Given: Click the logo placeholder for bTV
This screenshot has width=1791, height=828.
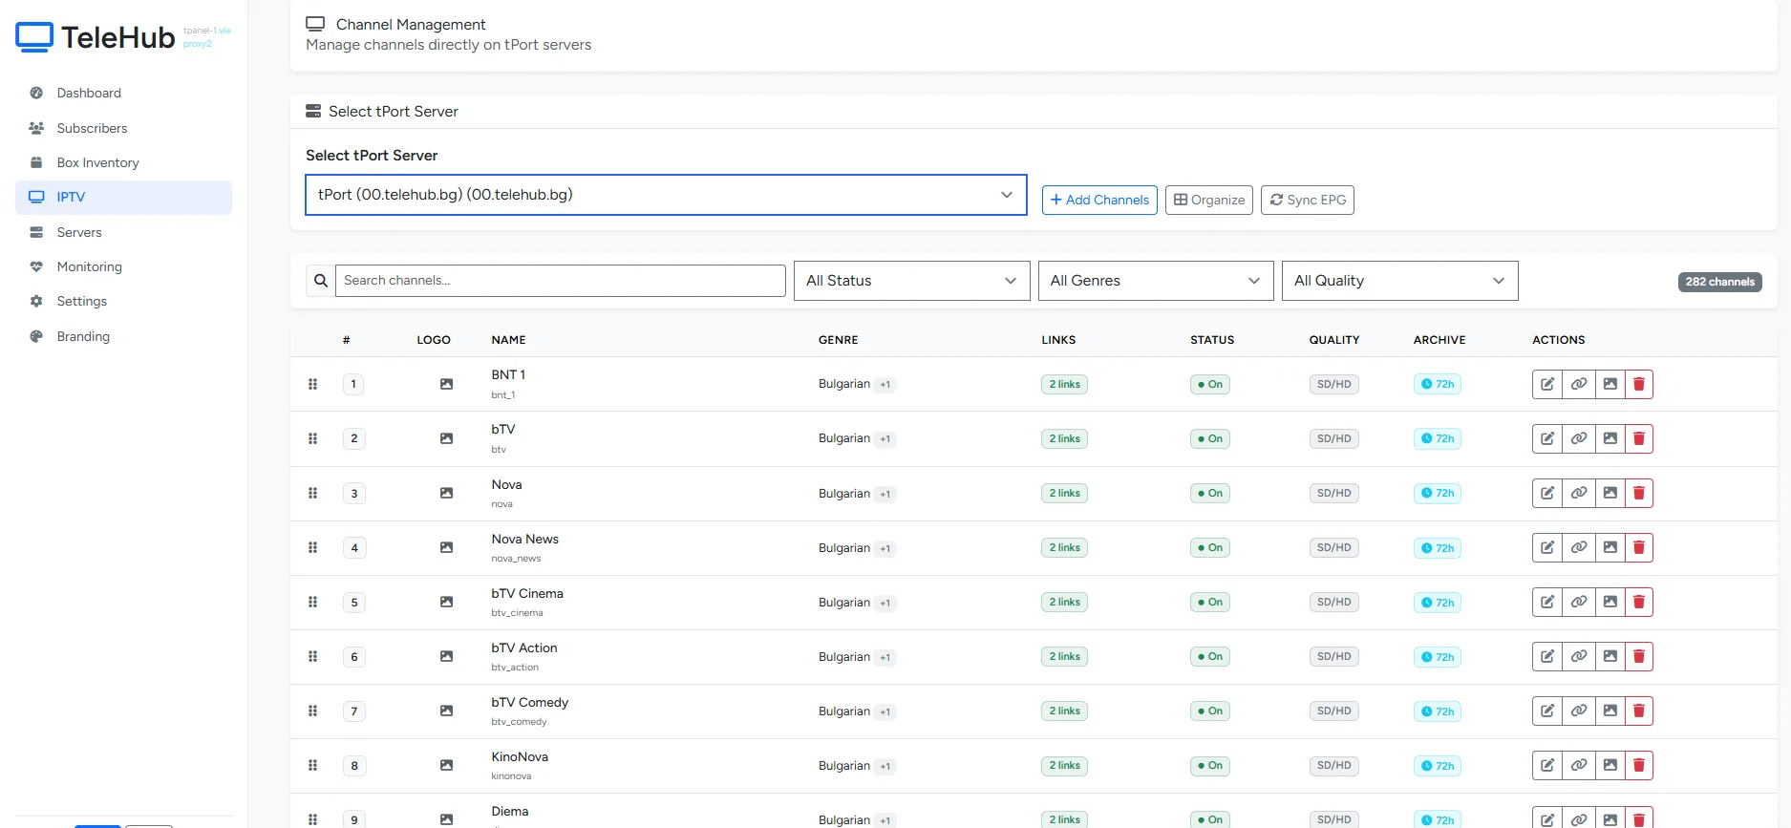Looking at the screenshot, I should pos(446,438).
